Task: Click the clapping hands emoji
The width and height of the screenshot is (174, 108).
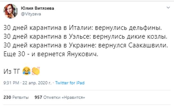Action: [36, 71]
